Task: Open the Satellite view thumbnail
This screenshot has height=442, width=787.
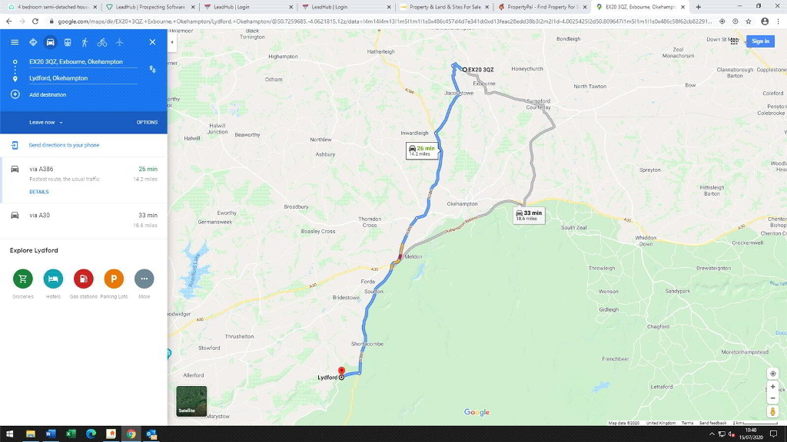Action: click(x=190, y=400)
